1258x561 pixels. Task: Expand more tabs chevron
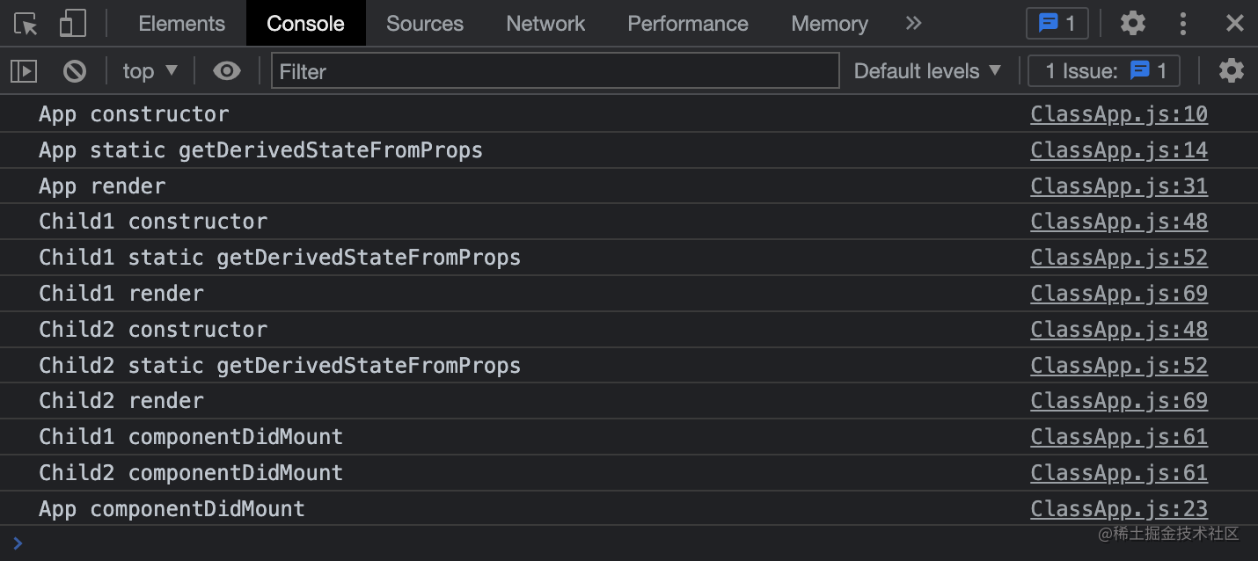[913, 24]
